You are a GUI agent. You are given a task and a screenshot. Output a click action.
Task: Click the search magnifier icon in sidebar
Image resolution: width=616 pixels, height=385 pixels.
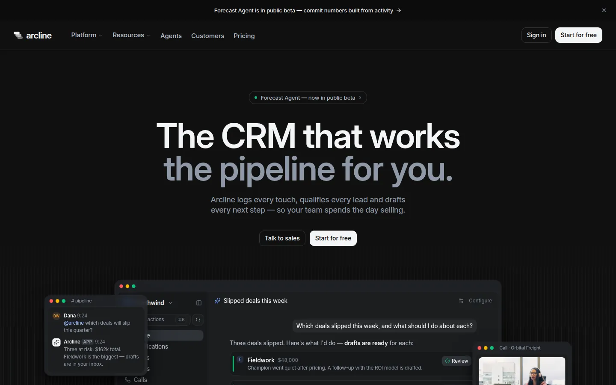click(x=198, y=320)
